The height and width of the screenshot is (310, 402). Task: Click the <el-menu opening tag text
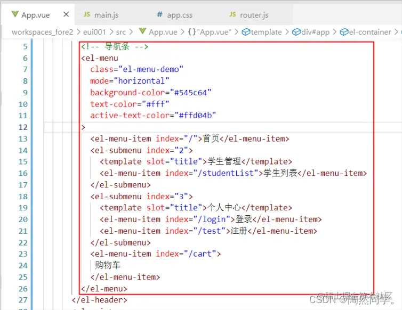[100, 58]
